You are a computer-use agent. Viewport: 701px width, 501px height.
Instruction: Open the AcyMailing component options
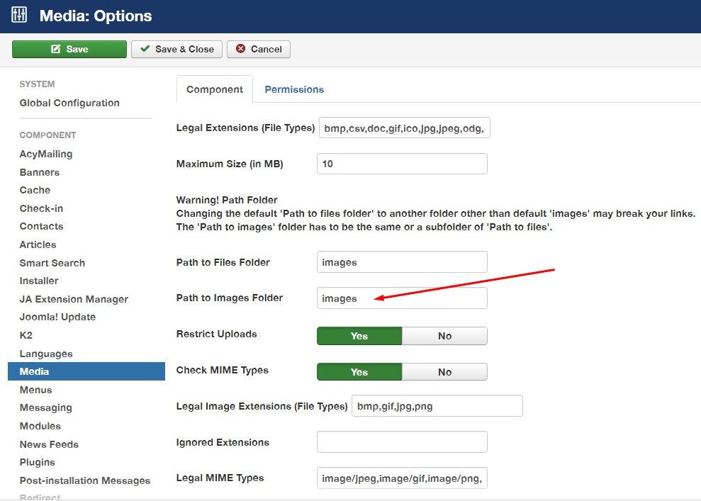click(x=46, y=154)
